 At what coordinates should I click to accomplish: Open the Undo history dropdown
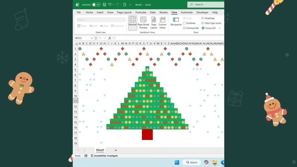pos(113,5)
